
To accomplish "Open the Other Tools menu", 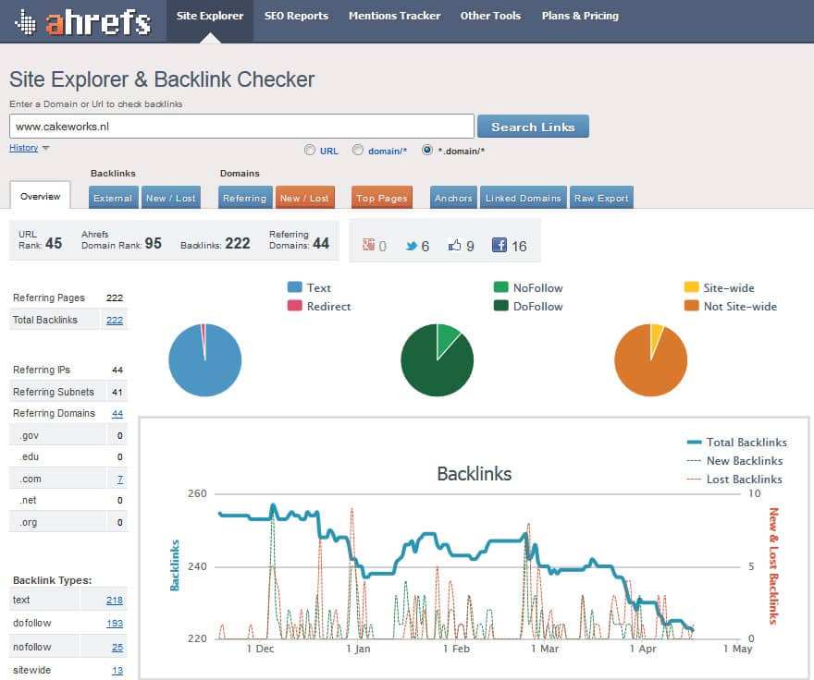I will tap(490, 16).
